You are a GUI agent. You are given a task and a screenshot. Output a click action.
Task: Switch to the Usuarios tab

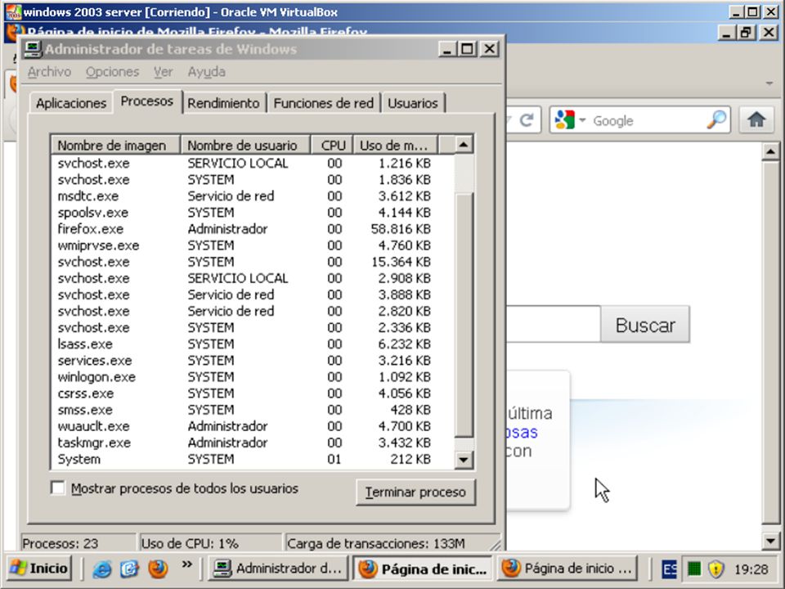pos(413,103)
